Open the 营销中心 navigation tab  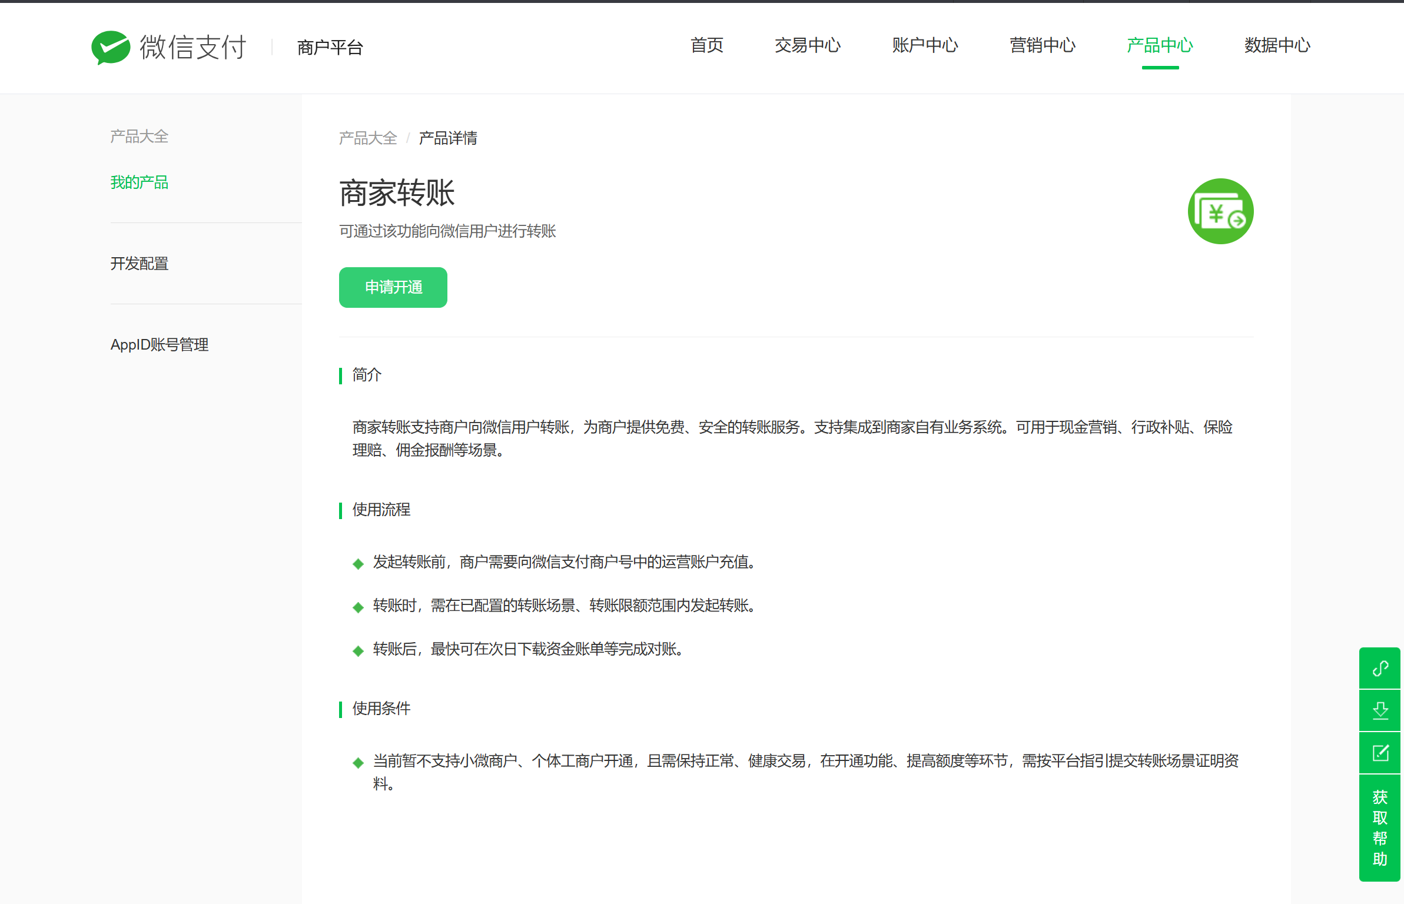1043,45
